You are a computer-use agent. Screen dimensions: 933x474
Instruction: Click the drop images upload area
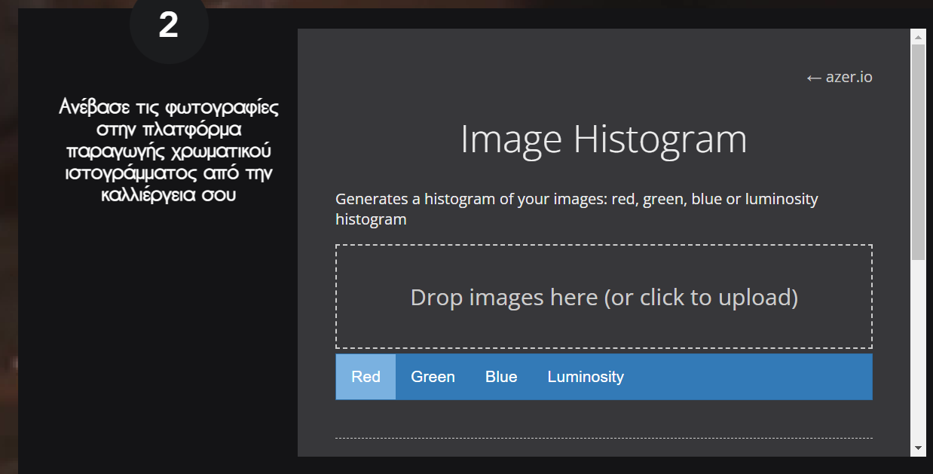coord(604,297)
